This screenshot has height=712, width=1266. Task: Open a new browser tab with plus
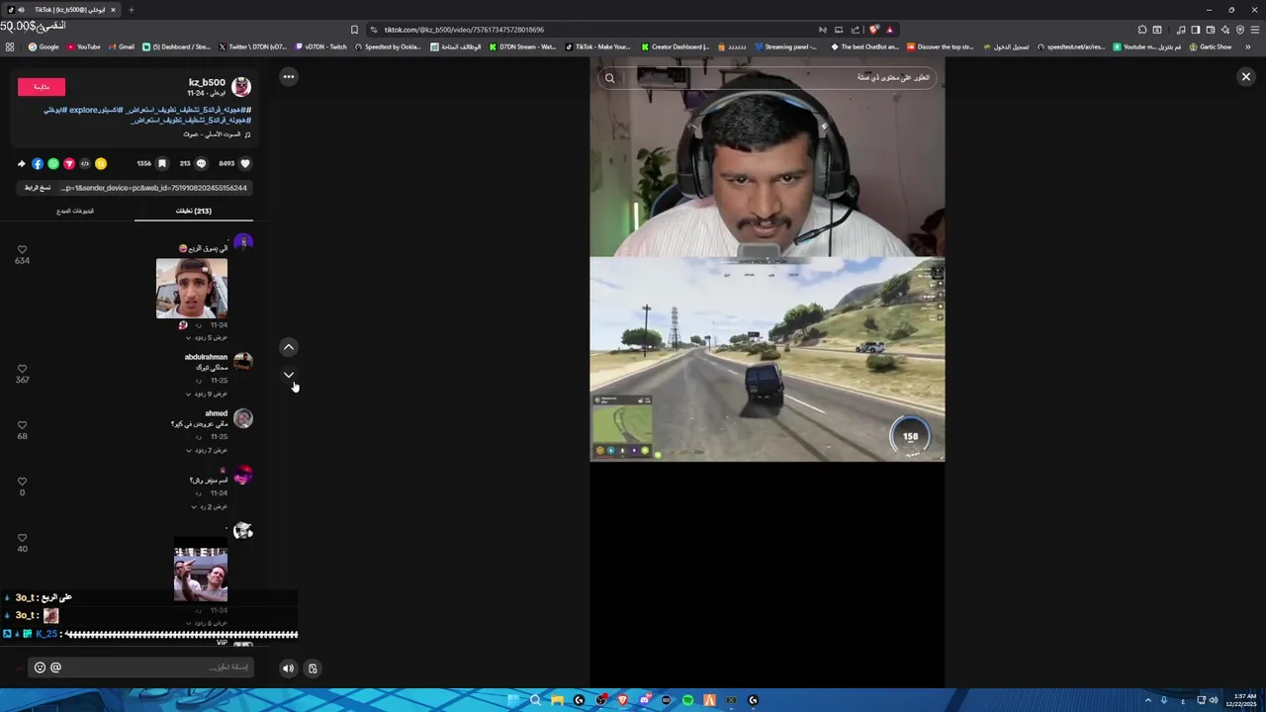pos(131,10)
